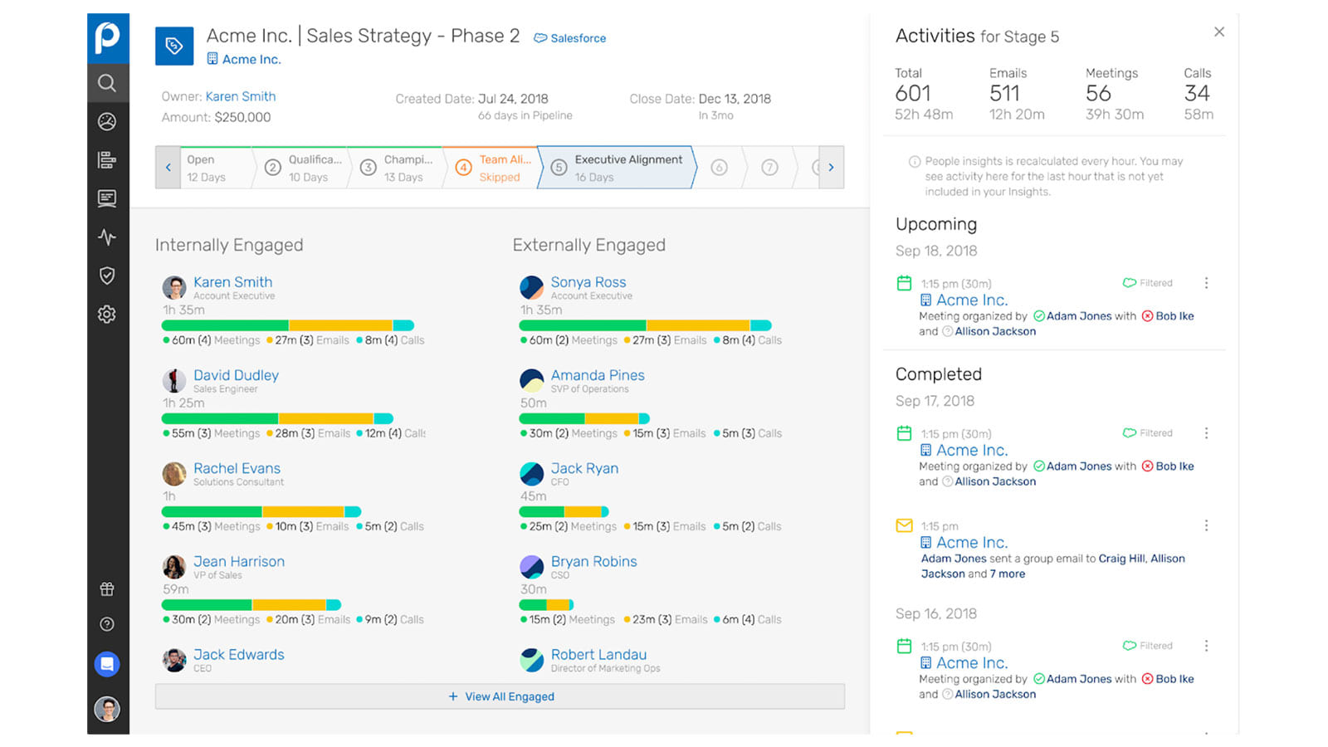Open the dashboard gauge sidebar icon
Image resolution: width=1328 pixels, height=747 pixels.
107,122
